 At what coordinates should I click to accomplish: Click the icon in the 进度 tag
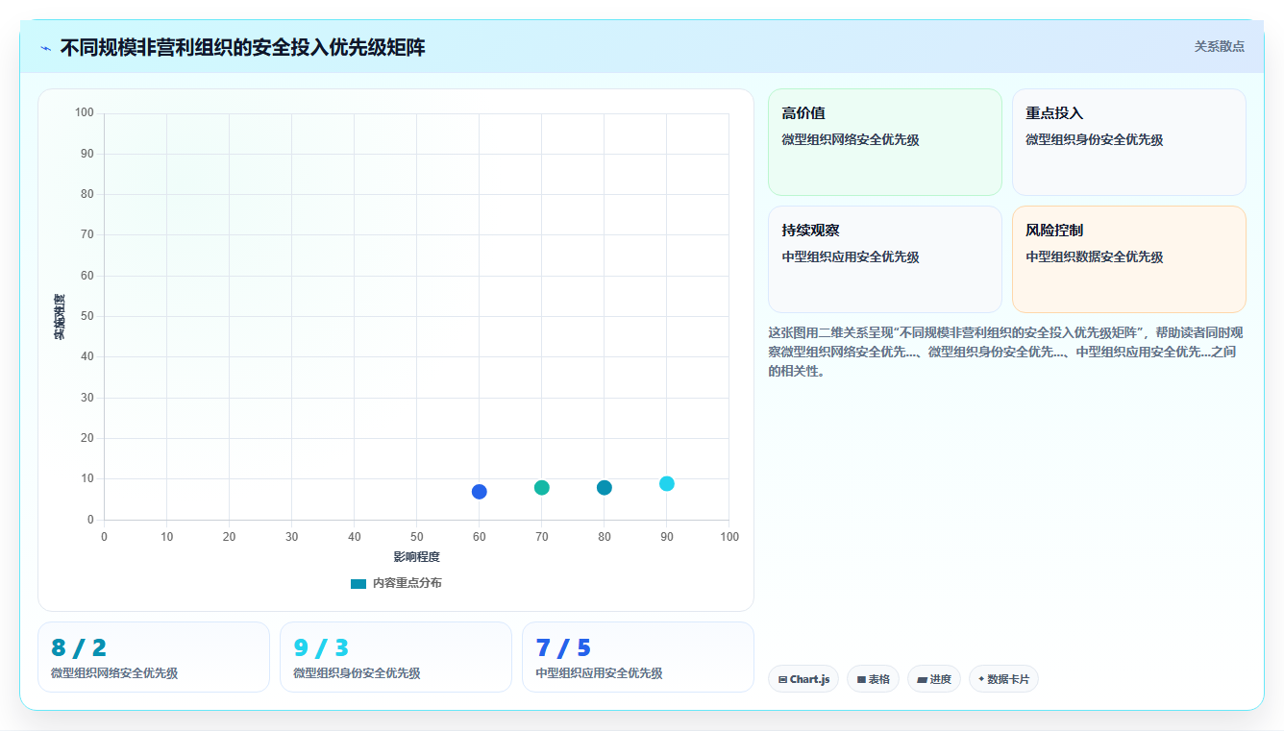coord(923,679)
